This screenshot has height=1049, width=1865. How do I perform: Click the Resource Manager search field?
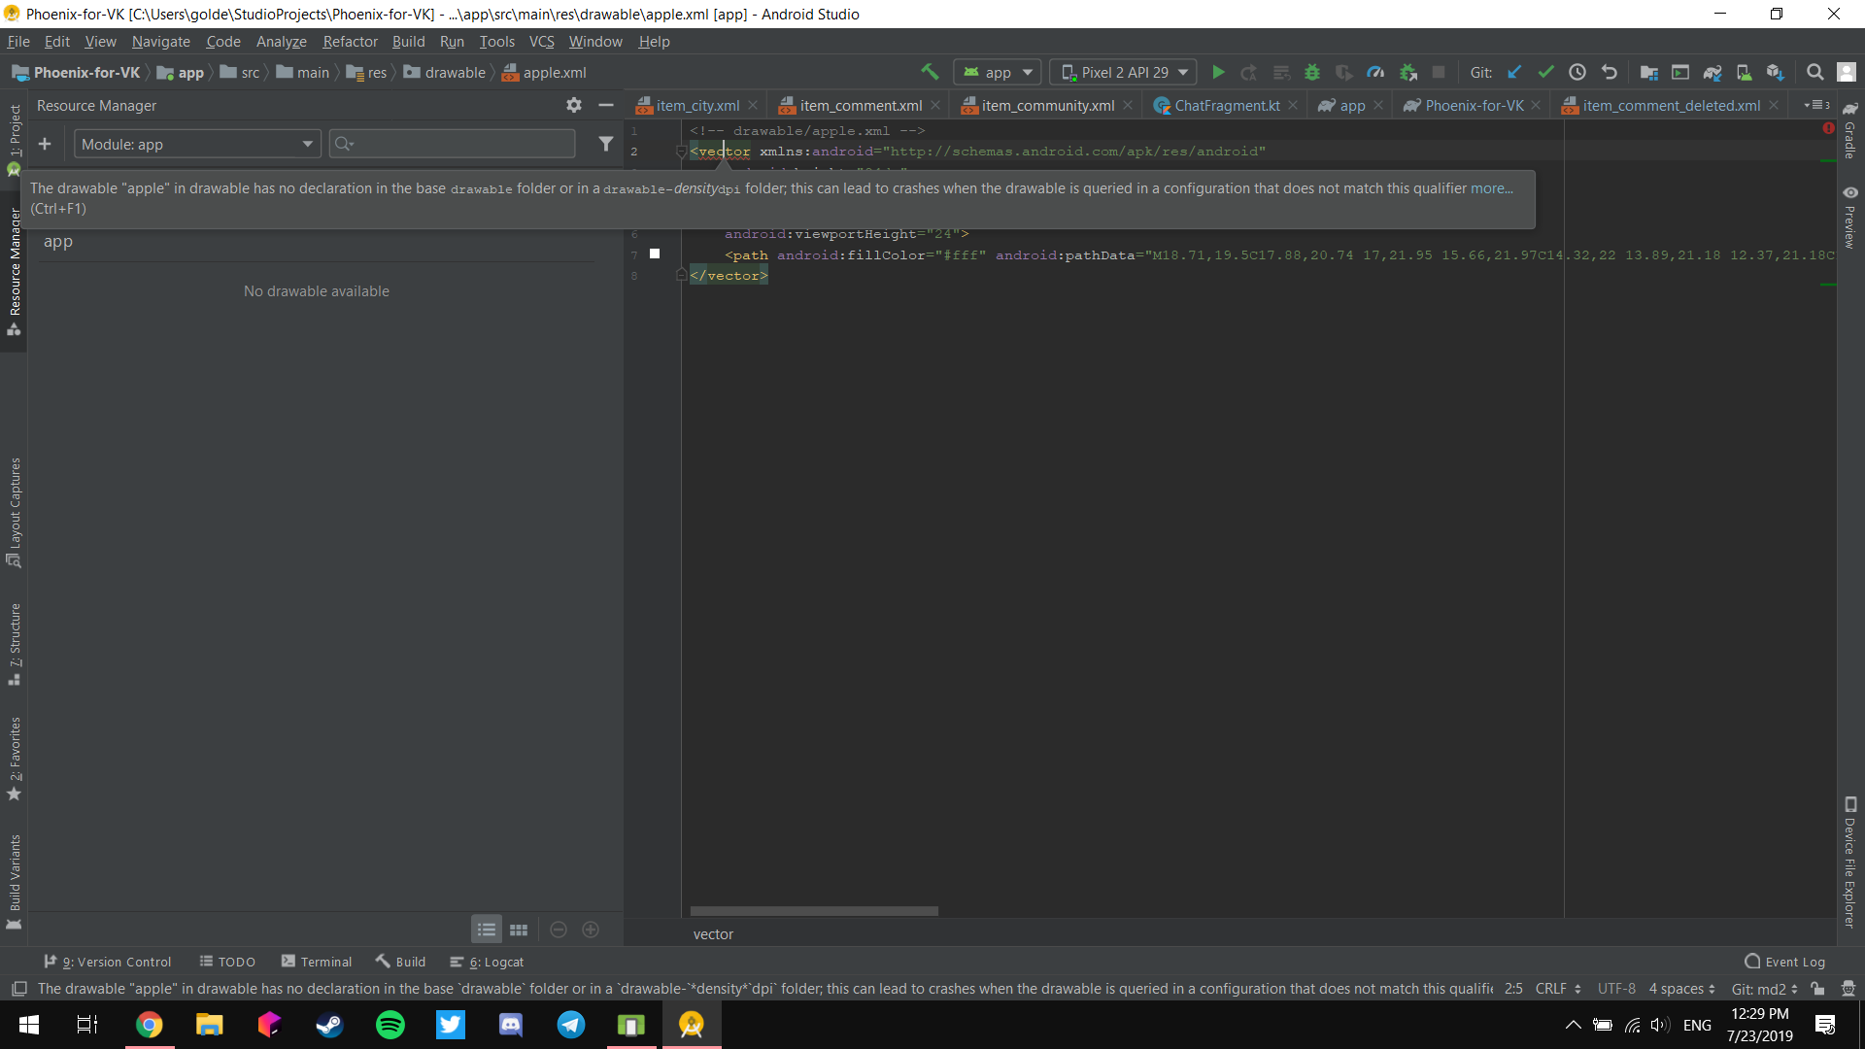pyautogui.click(x=453, y=144)
